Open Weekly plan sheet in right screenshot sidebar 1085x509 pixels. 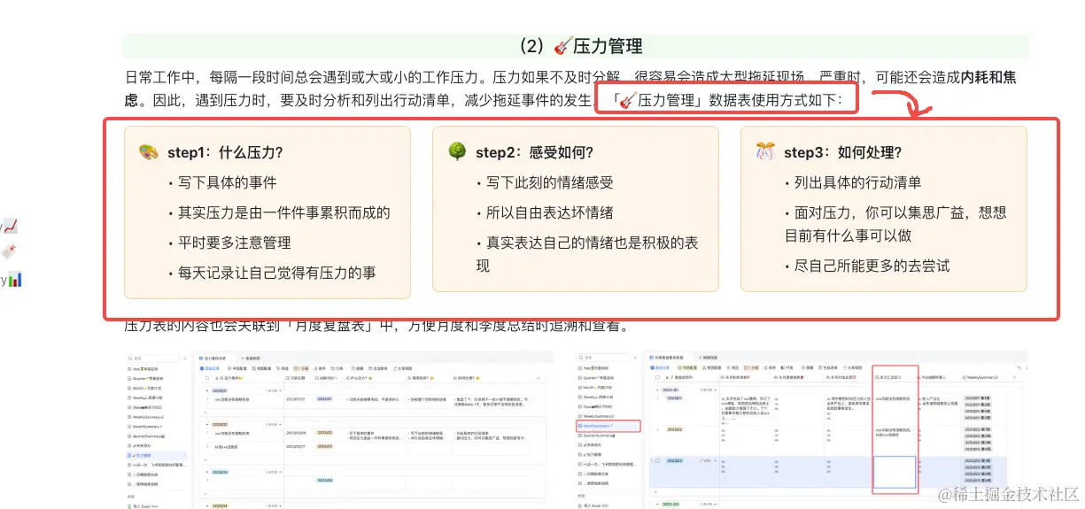(x=597, y=397)
